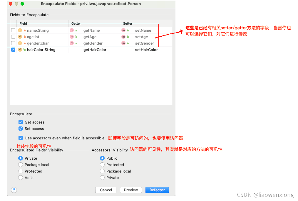
Task: Uncheck the hairColor:String field checkbox
Action: [x=13, y=50]
